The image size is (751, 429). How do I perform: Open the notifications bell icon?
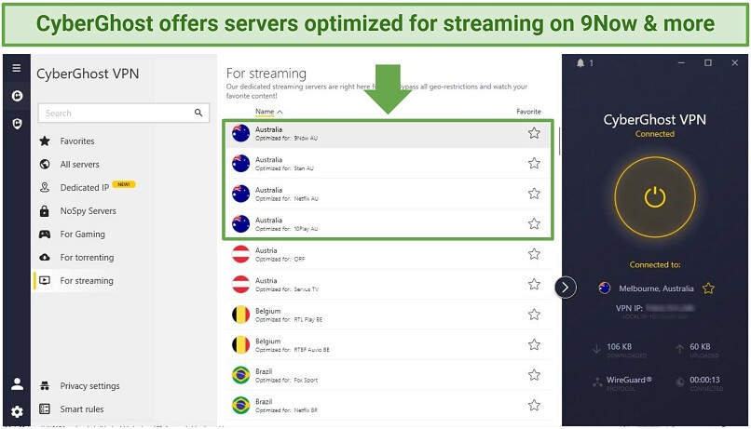coord(580,63)
